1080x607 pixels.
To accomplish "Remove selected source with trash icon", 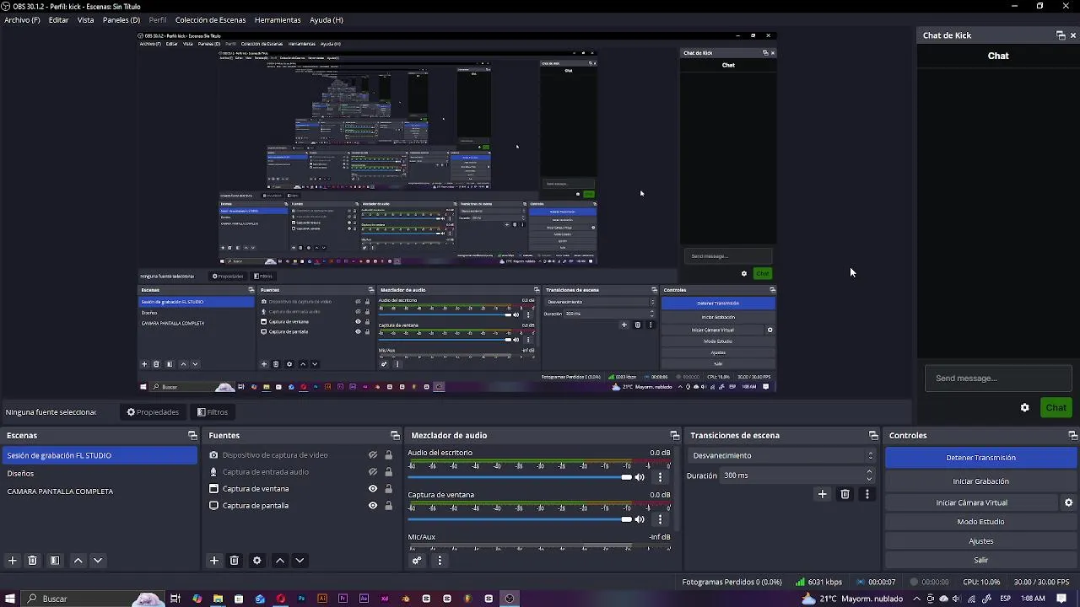I will 234,561.
